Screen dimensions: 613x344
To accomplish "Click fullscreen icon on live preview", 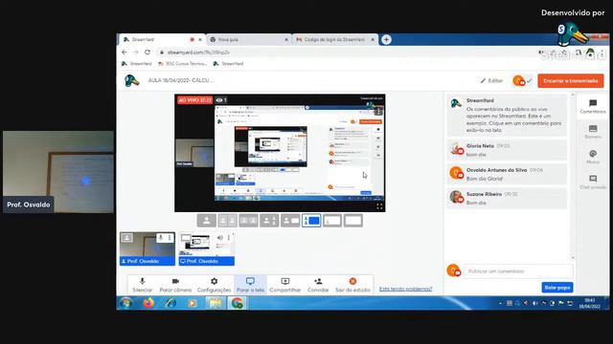I will (x=379, y=206).
